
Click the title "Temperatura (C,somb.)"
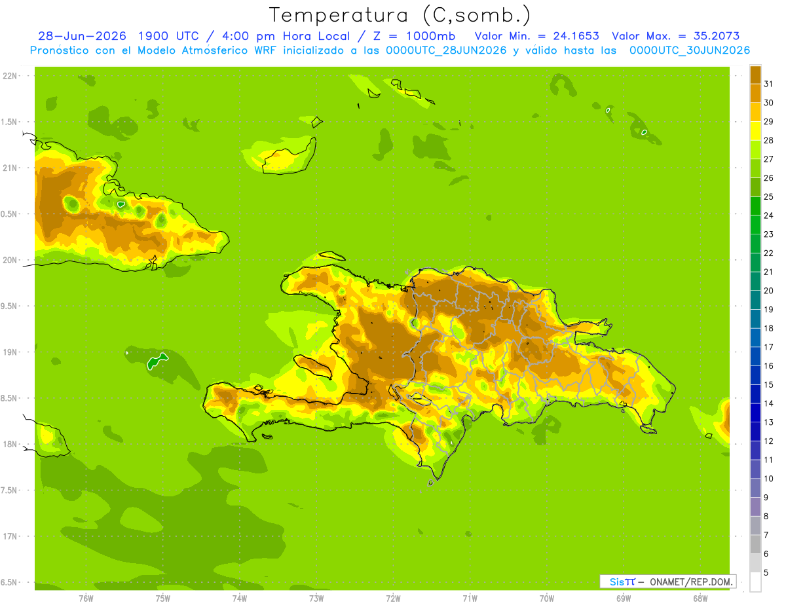tap(400, 15)
